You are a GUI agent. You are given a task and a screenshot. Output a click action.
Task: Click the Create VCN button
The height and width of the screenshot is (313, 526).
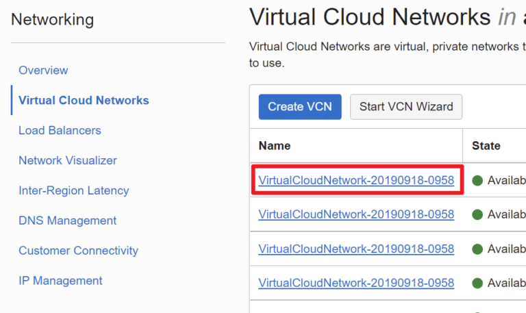pyautogui.click(x=300, y=107)
